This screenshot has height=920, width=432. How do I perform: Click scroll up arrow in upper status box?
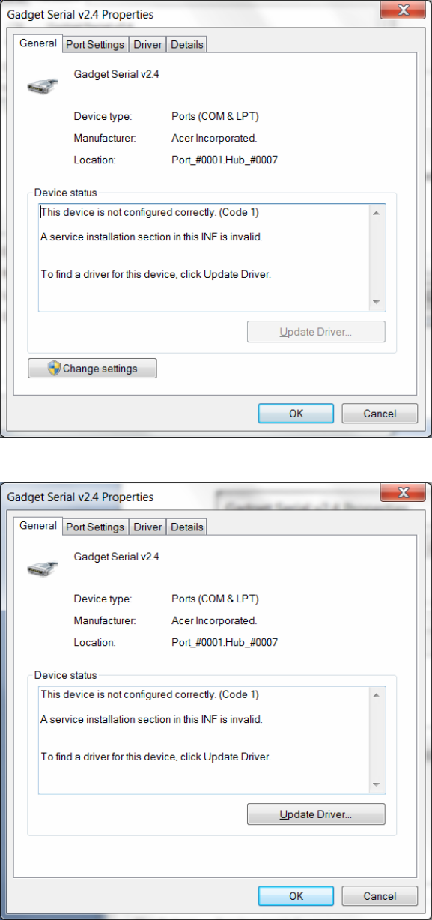(x=377, y=214)
